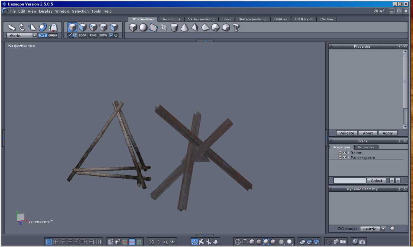Screen dimensions: 413x247
Task: Switch to single viewport layout
Action: [49, 242]
